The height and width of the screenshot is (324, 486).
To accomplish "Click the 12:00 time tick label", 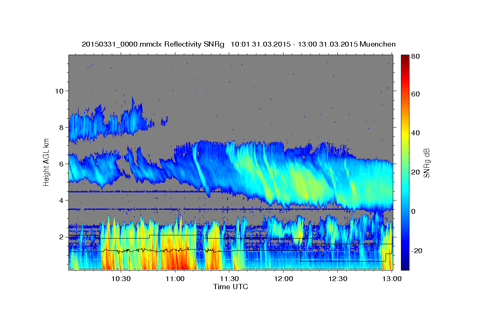I will coord(283,279).
